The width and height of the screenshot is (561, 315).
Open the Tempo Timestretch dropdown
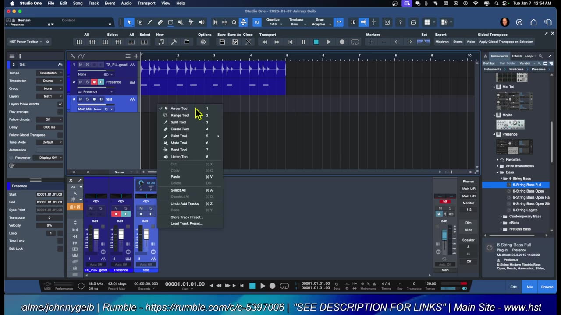(50, 73)
